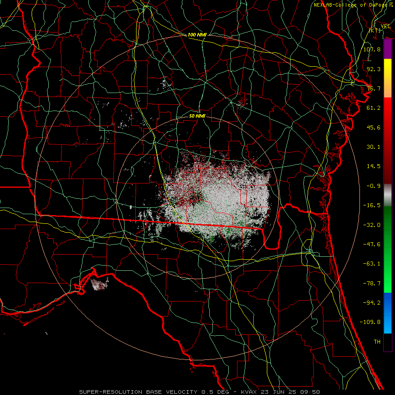
Task: Click the 30.1 velocity scale value
Action: [x=373, y=147]
